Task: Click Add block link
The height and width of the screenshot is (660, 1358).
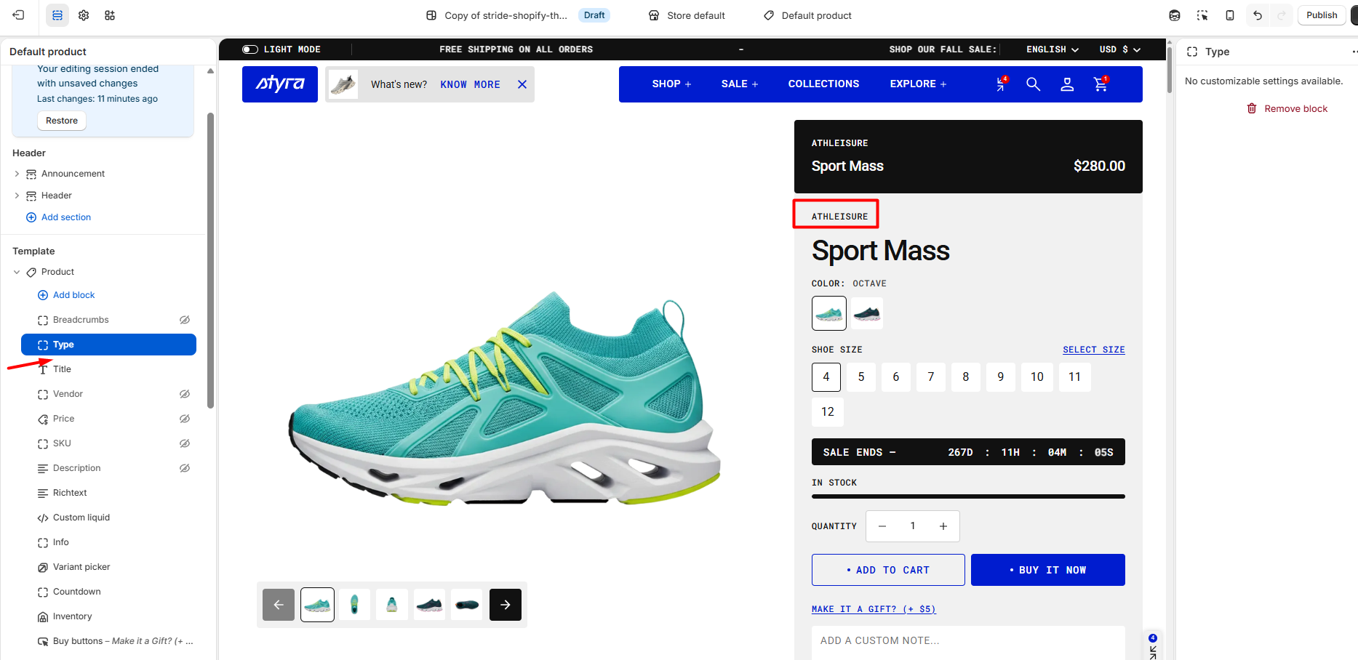Action: pos(66,295)
